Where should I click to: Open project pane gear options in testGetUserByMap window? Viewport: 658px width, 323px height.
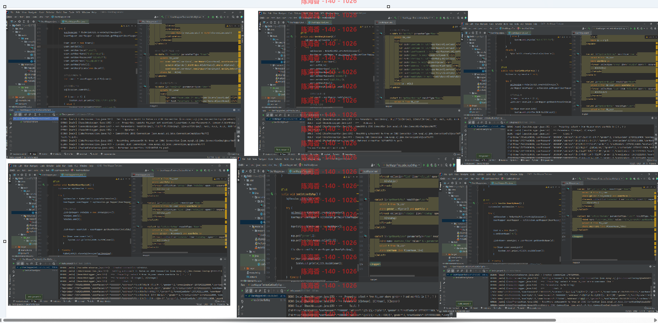coord(263,171)
